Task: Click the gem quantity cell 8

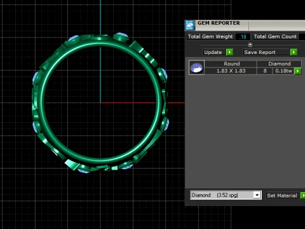Action: point(265,71)
